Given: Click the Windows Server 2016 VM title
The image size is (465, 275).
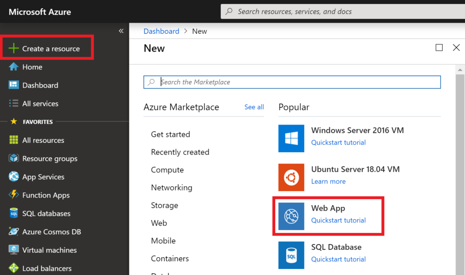Looking at the screenshot, I should point(357,130).
